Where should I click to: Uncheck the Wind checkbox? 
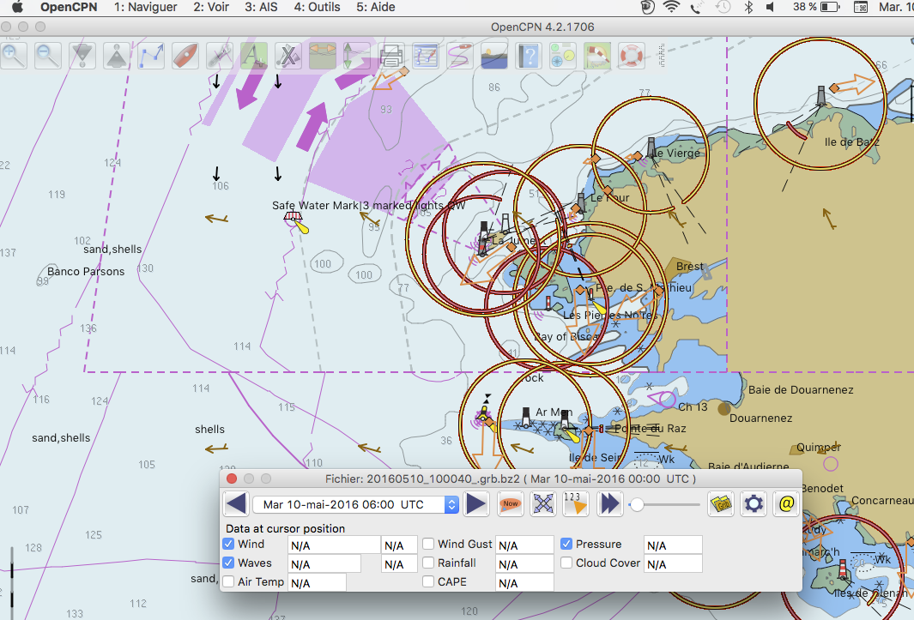pos(228,544)
